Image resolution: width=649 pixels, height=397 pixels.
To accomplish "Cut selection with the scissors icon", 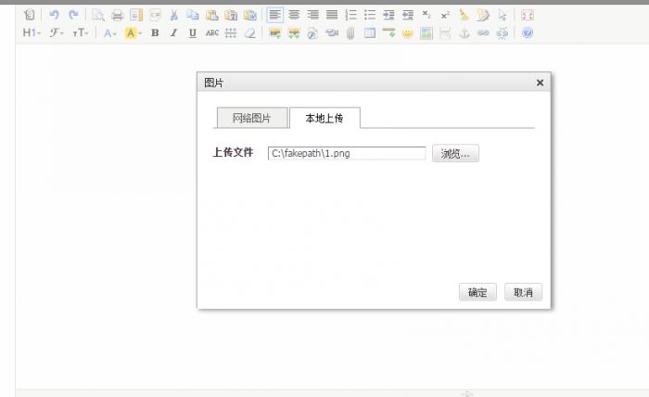I will pos(174,15).
